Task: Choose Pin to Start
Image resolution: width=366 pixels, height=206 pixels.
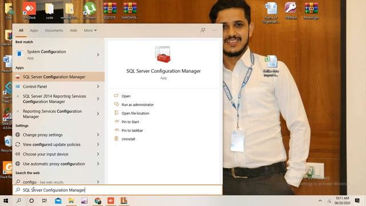Action: coord(130,122)
